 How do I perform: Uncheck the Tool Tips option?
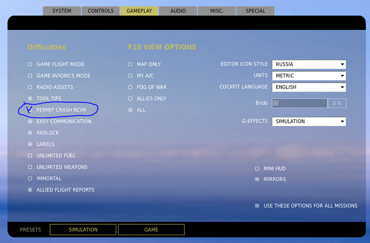30,99
